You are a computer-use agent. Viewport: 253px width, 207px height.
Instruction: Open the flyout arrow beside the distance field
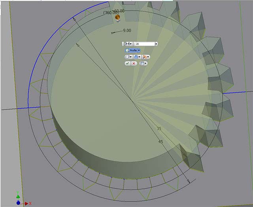pos(156,44)
